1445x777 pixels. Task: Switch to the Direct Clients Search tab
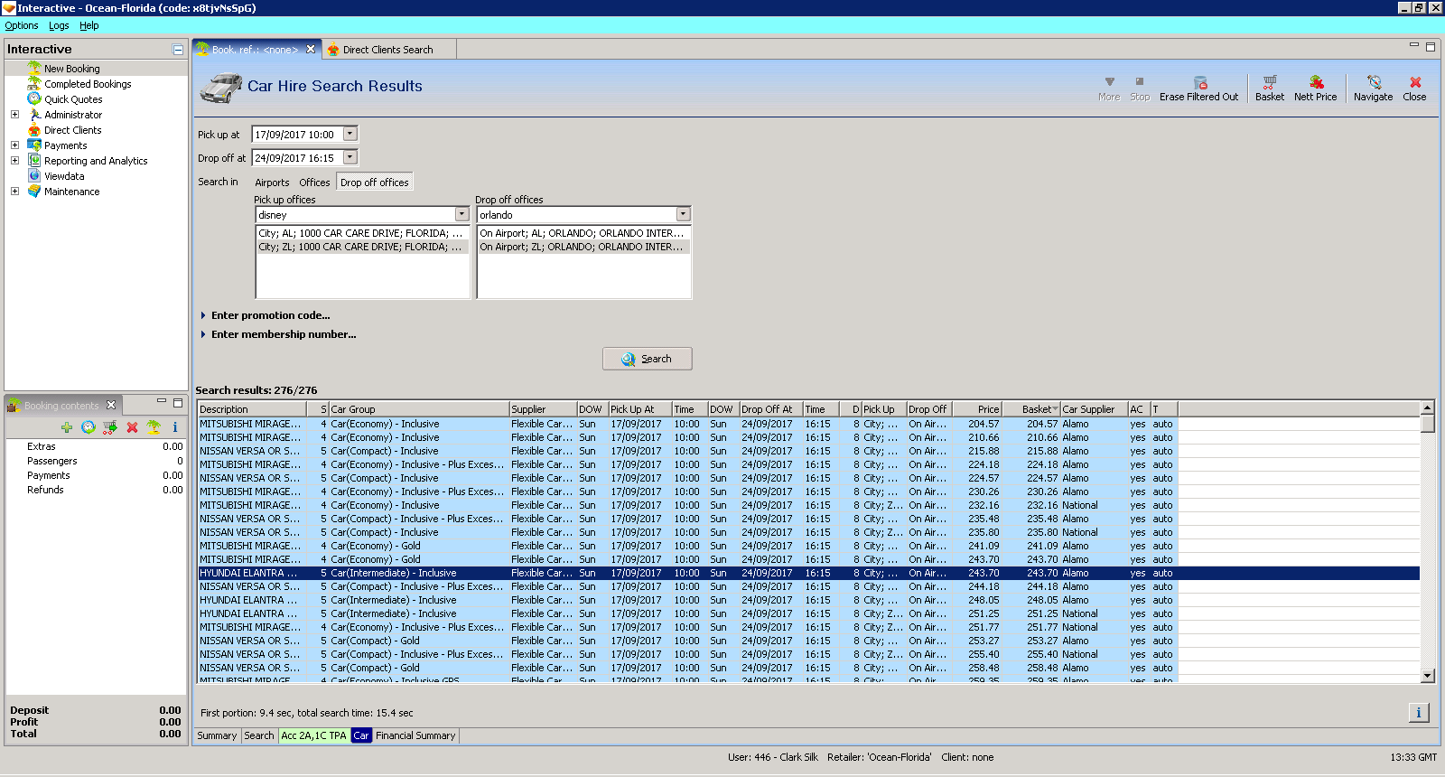tap(387, 50)
